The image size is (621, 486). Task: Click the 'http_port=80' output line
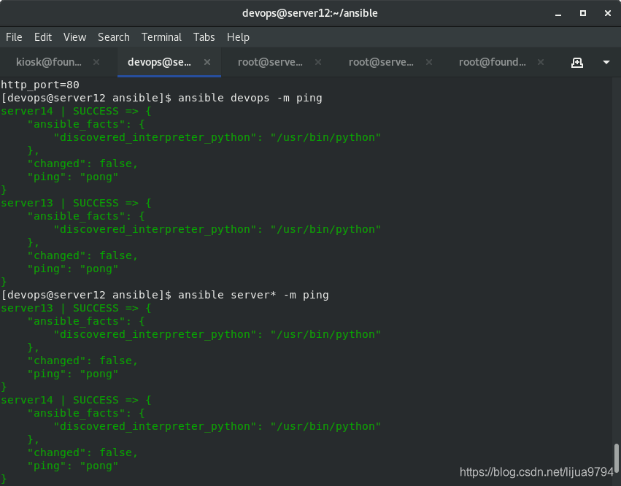40,85
